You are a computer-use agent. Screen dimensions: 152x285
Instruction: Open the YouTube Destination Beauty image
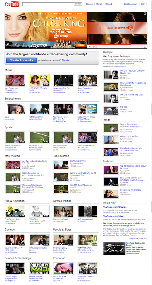(114, 249)
